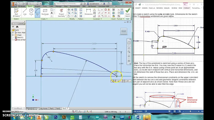
Task: Select the Circle sketch tool
Action: (31, 12)
